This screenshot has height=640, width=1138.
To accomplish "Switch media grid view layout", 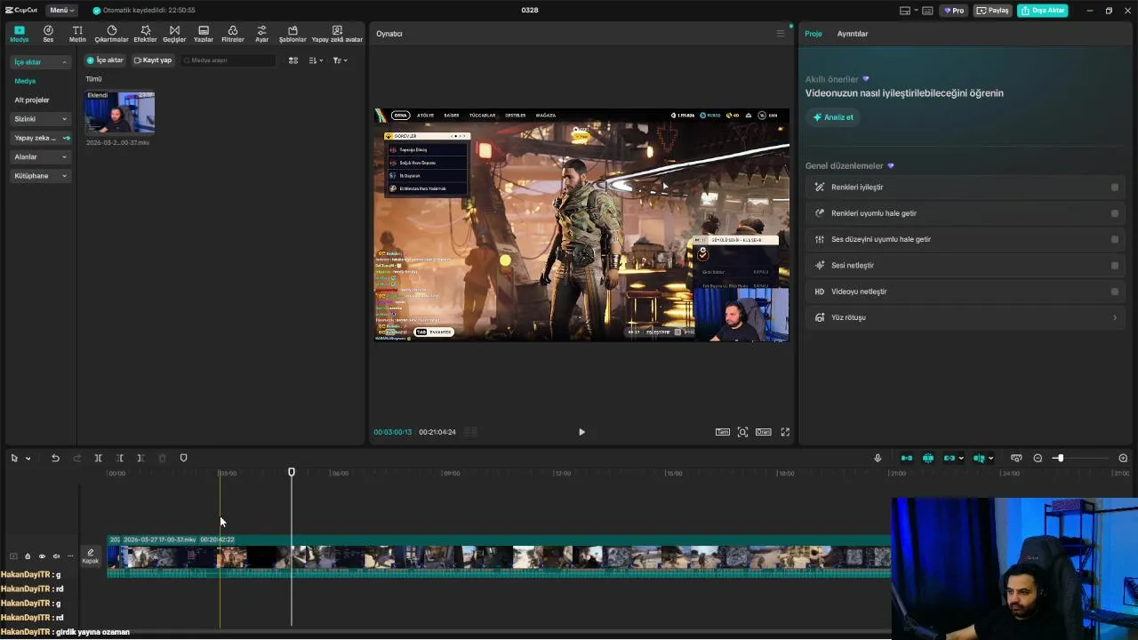I will [293, 60].
